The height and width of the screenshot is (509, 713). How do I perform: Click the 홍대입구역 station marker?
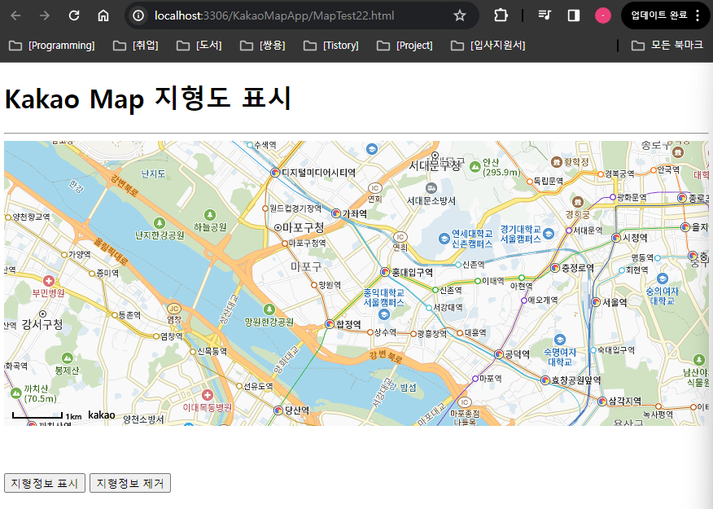(385, 272)
